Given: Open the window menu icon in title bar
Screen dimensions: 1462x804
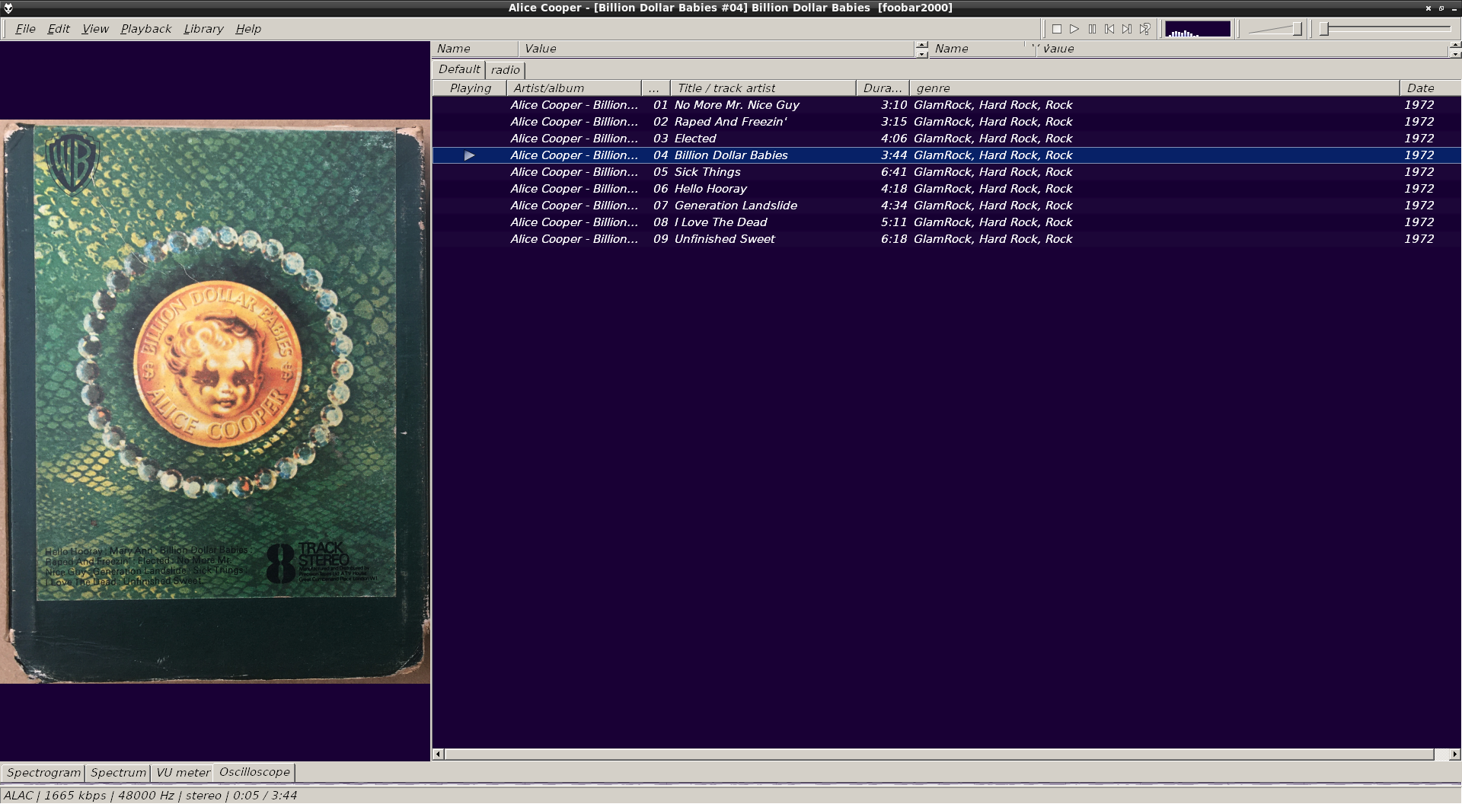Looking at the screenshot, I should (8, 8).
